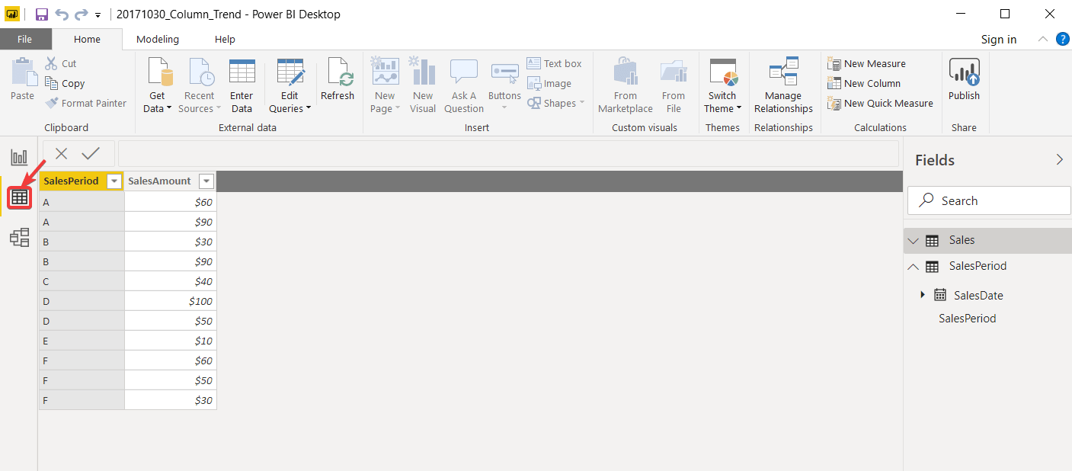Select the SalesPeriod column header
The image size is (1072, 471).
[71, 181]
